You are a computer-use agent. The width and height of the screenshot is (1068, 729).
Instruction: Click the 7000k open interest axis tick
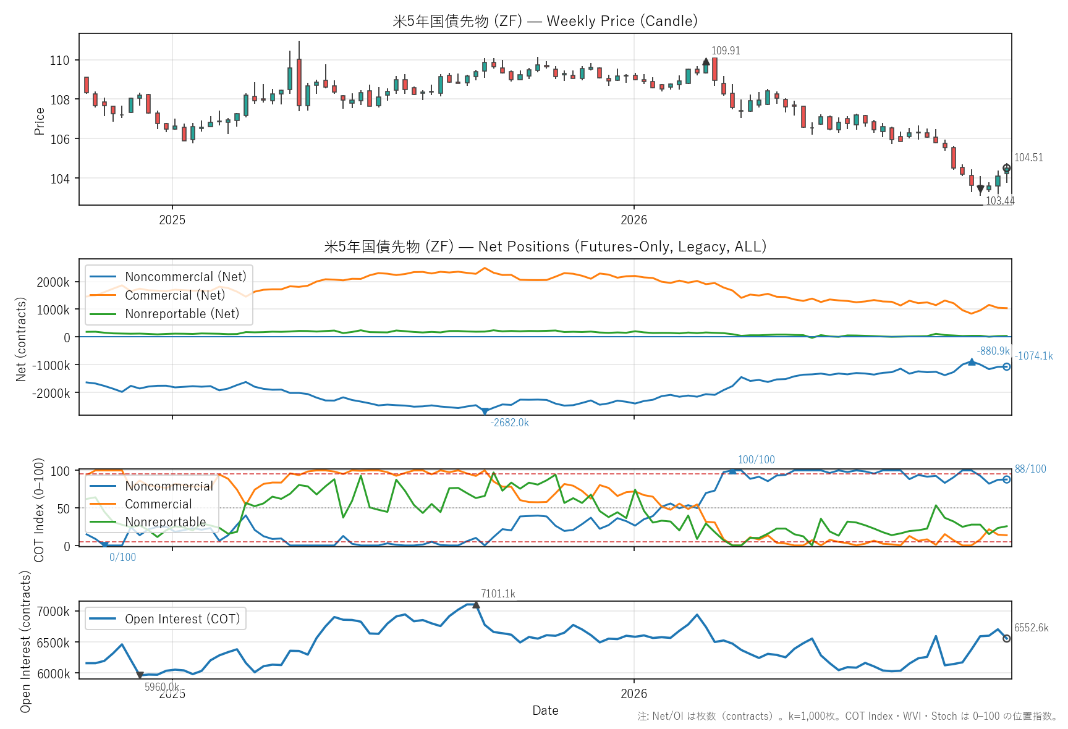[x=54, y=612]
